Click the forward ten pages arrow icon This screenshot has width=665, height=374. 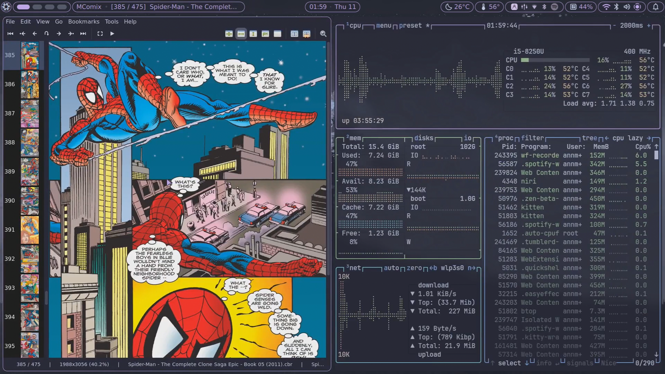coord(71,34)
